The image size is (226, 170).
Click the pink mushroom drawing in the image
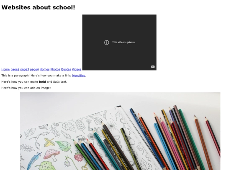click(x=51, y=155)
